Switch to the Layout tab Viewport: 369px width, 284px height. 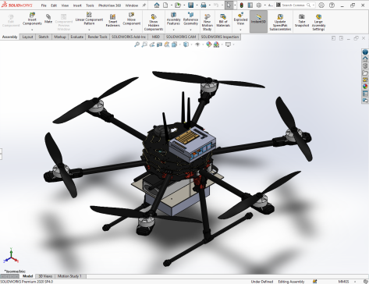pyautogui.click(x=27, y=37)
